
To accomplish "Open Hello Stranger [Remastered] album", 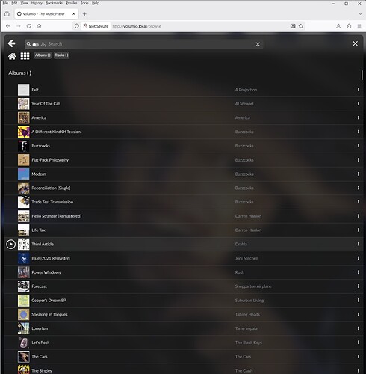I will 57,216.
